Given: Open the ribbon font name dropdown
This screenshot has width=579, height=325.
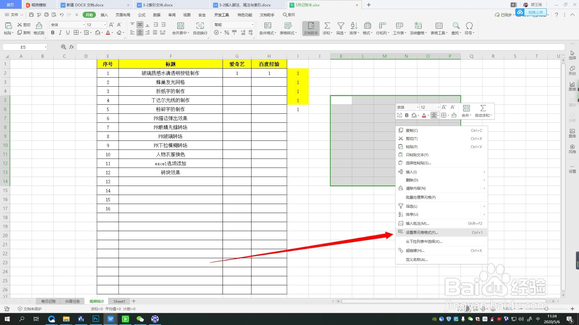Looking at the screenshot, I should tap(84, 25).
